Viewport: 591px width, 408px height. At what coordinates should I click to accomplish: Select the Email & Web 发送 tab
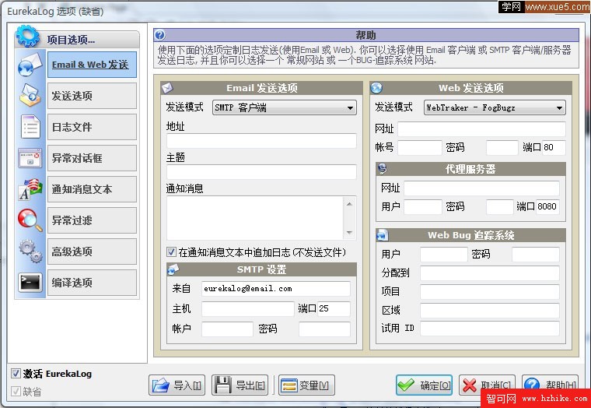click(92, 65)
